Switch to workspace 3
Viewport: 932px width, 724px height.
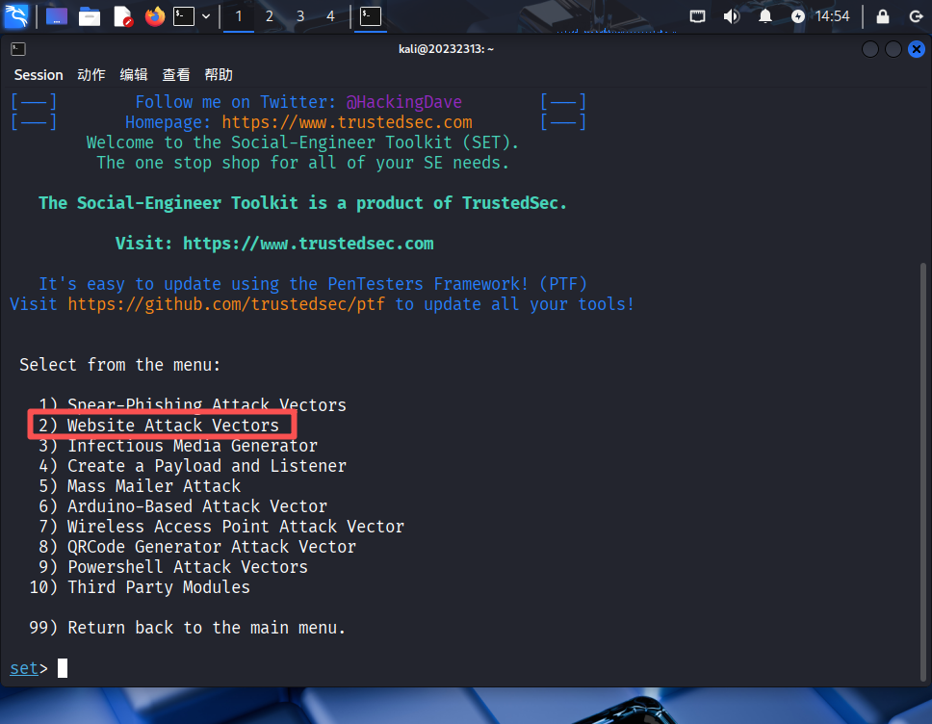pyautogui.click(x=300, y=16)
